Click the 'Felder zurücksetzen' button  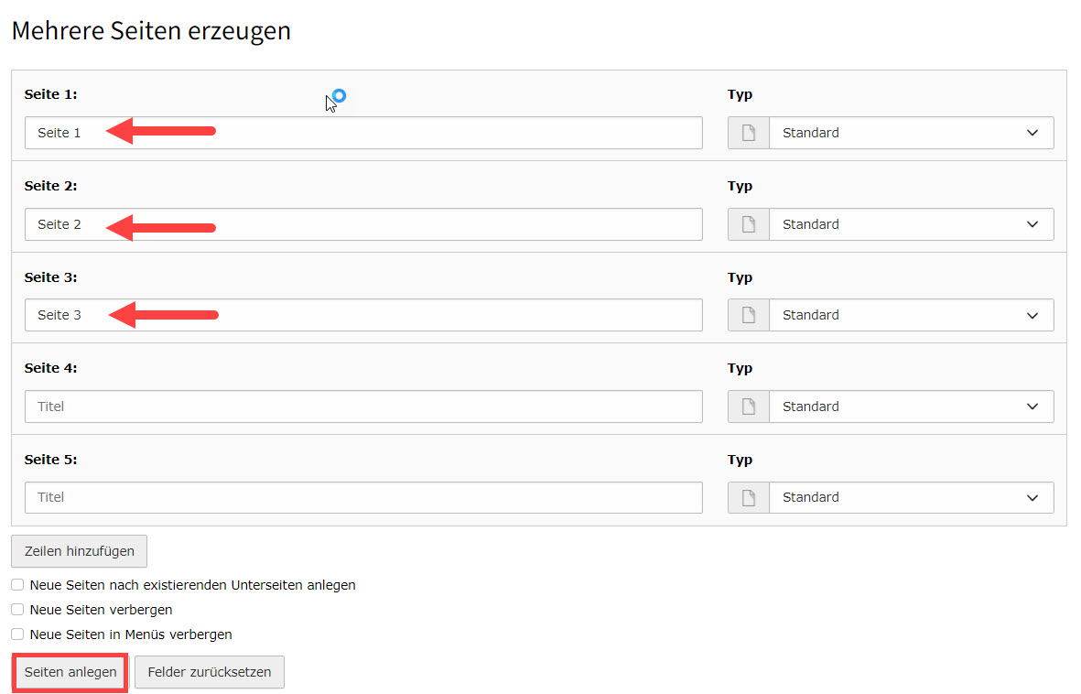click(210, 672)
